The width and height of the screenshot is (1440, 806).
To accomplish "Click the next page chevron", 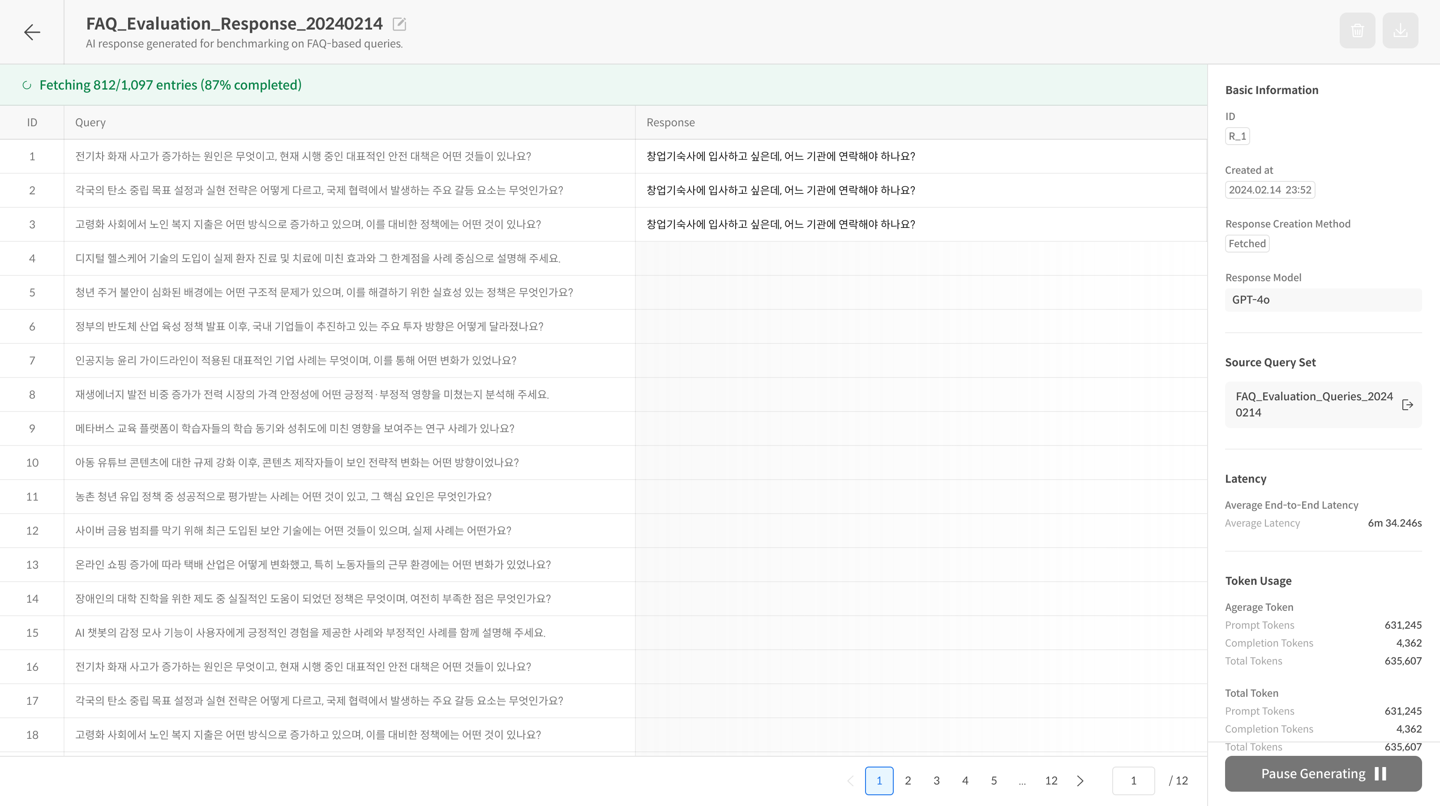I will pyautogui.click(x=1080, y=781).
